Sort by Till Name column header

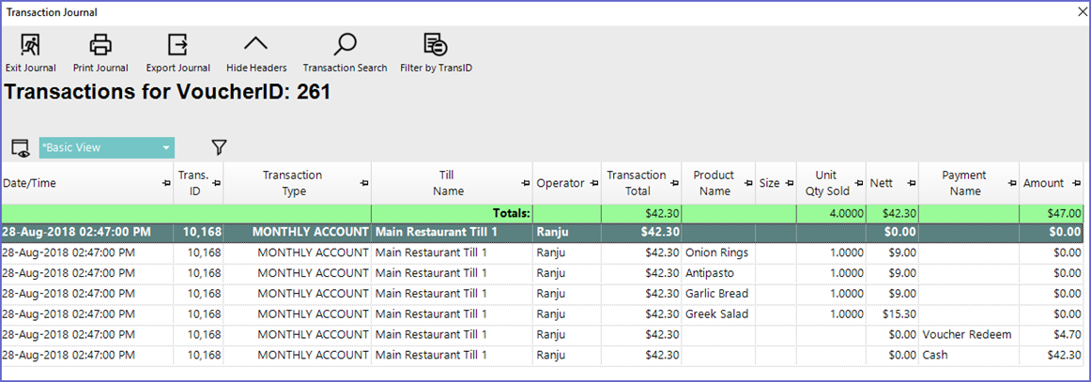[451, 183]
